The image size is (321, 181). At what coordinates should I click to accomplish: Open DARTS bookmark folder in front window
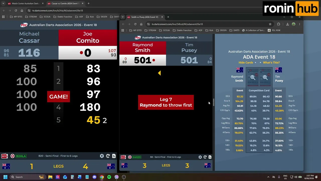(x=234, y=30)
